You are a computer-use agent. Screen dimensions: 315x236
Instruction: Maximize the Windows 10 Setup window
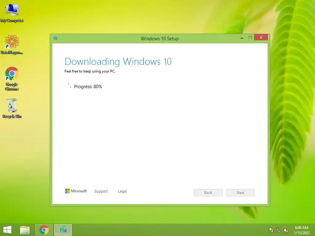tap(250, 37)
